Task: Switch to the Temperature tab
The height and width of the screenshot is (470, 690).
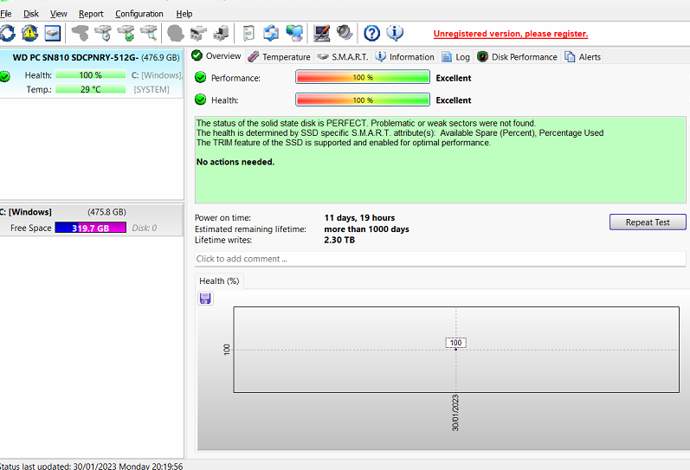Action: pyautogui.click(x=279, y=57)
